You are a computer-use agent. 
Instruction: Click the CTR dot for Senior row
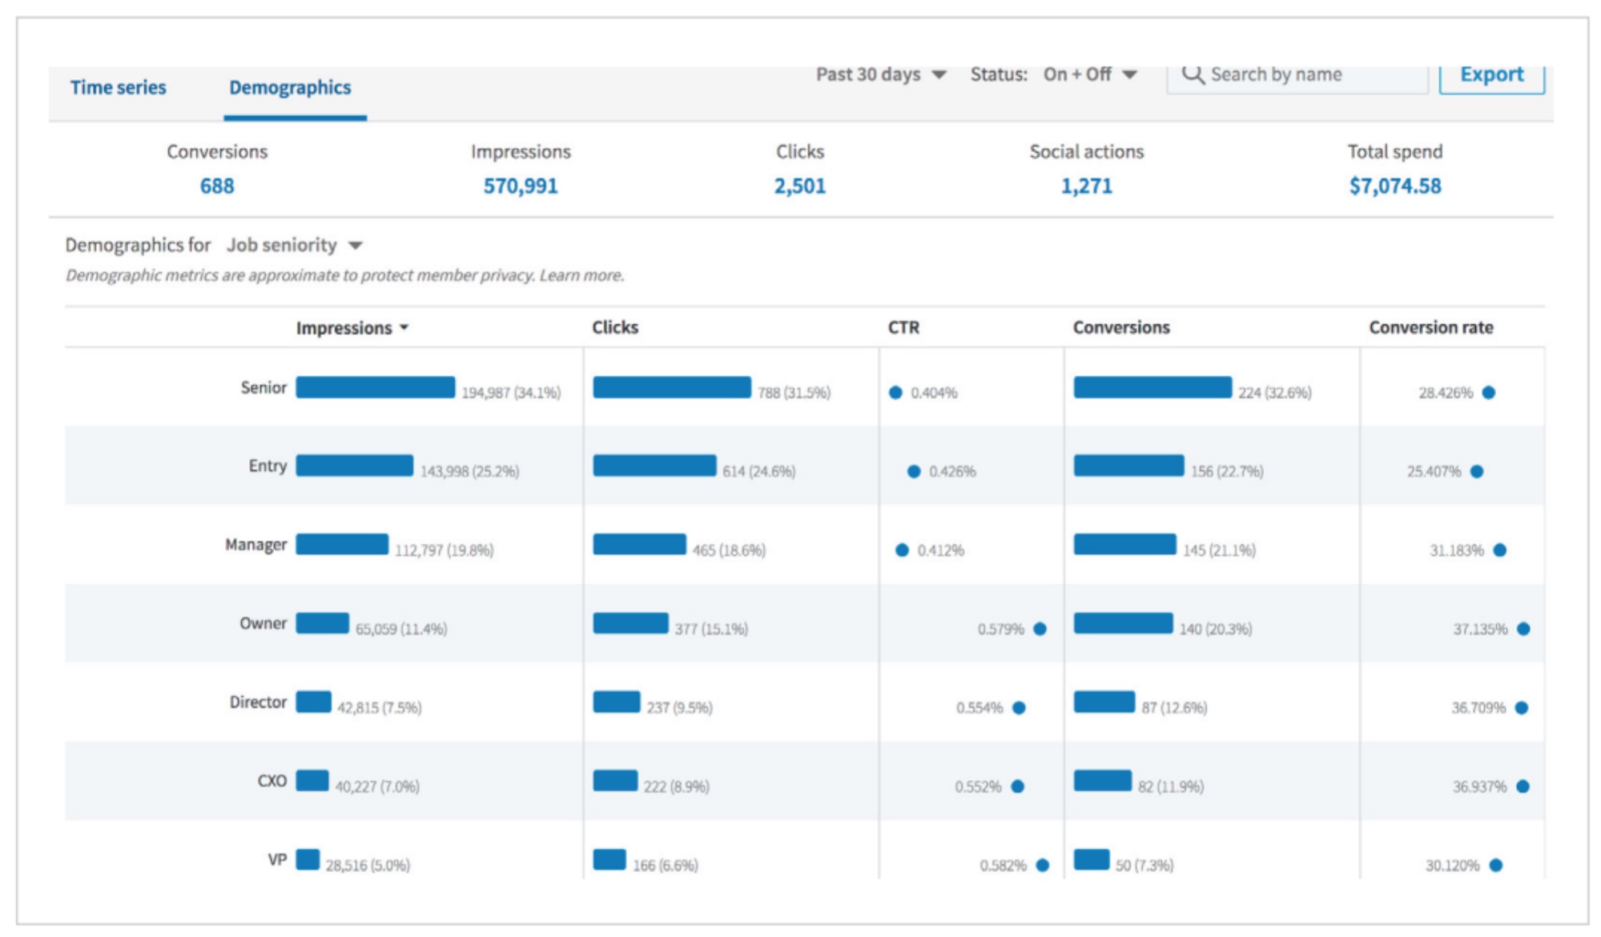click(x=895, y=392)
